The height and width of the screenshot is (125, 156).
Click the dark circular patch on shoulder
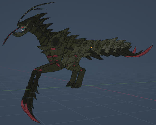(x=55, y=41)
